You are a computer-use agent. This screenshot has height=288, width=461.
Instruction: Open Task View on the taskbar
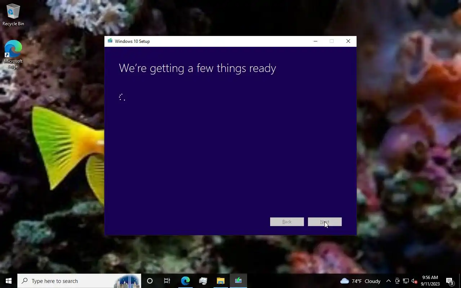(167, 281)
